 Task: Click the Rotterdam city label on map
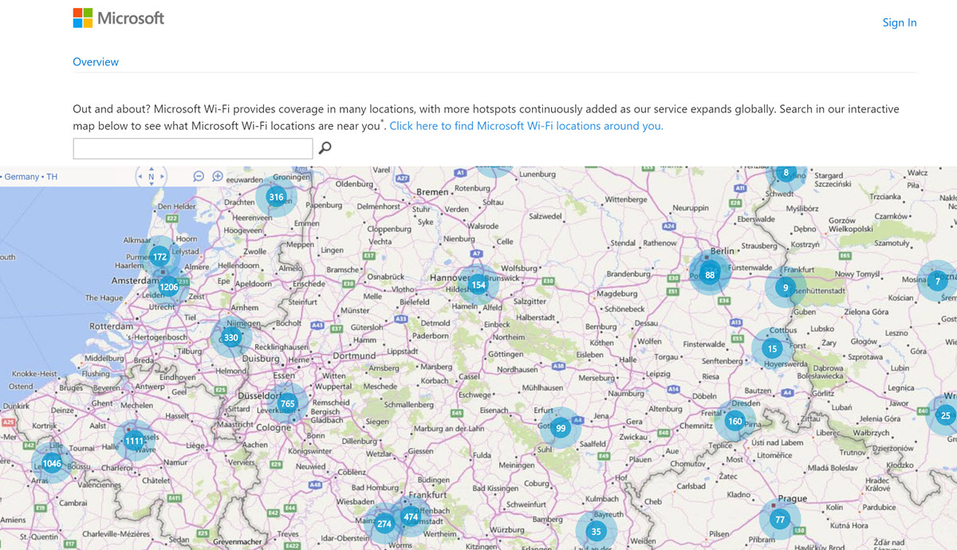tap(112, 327)
